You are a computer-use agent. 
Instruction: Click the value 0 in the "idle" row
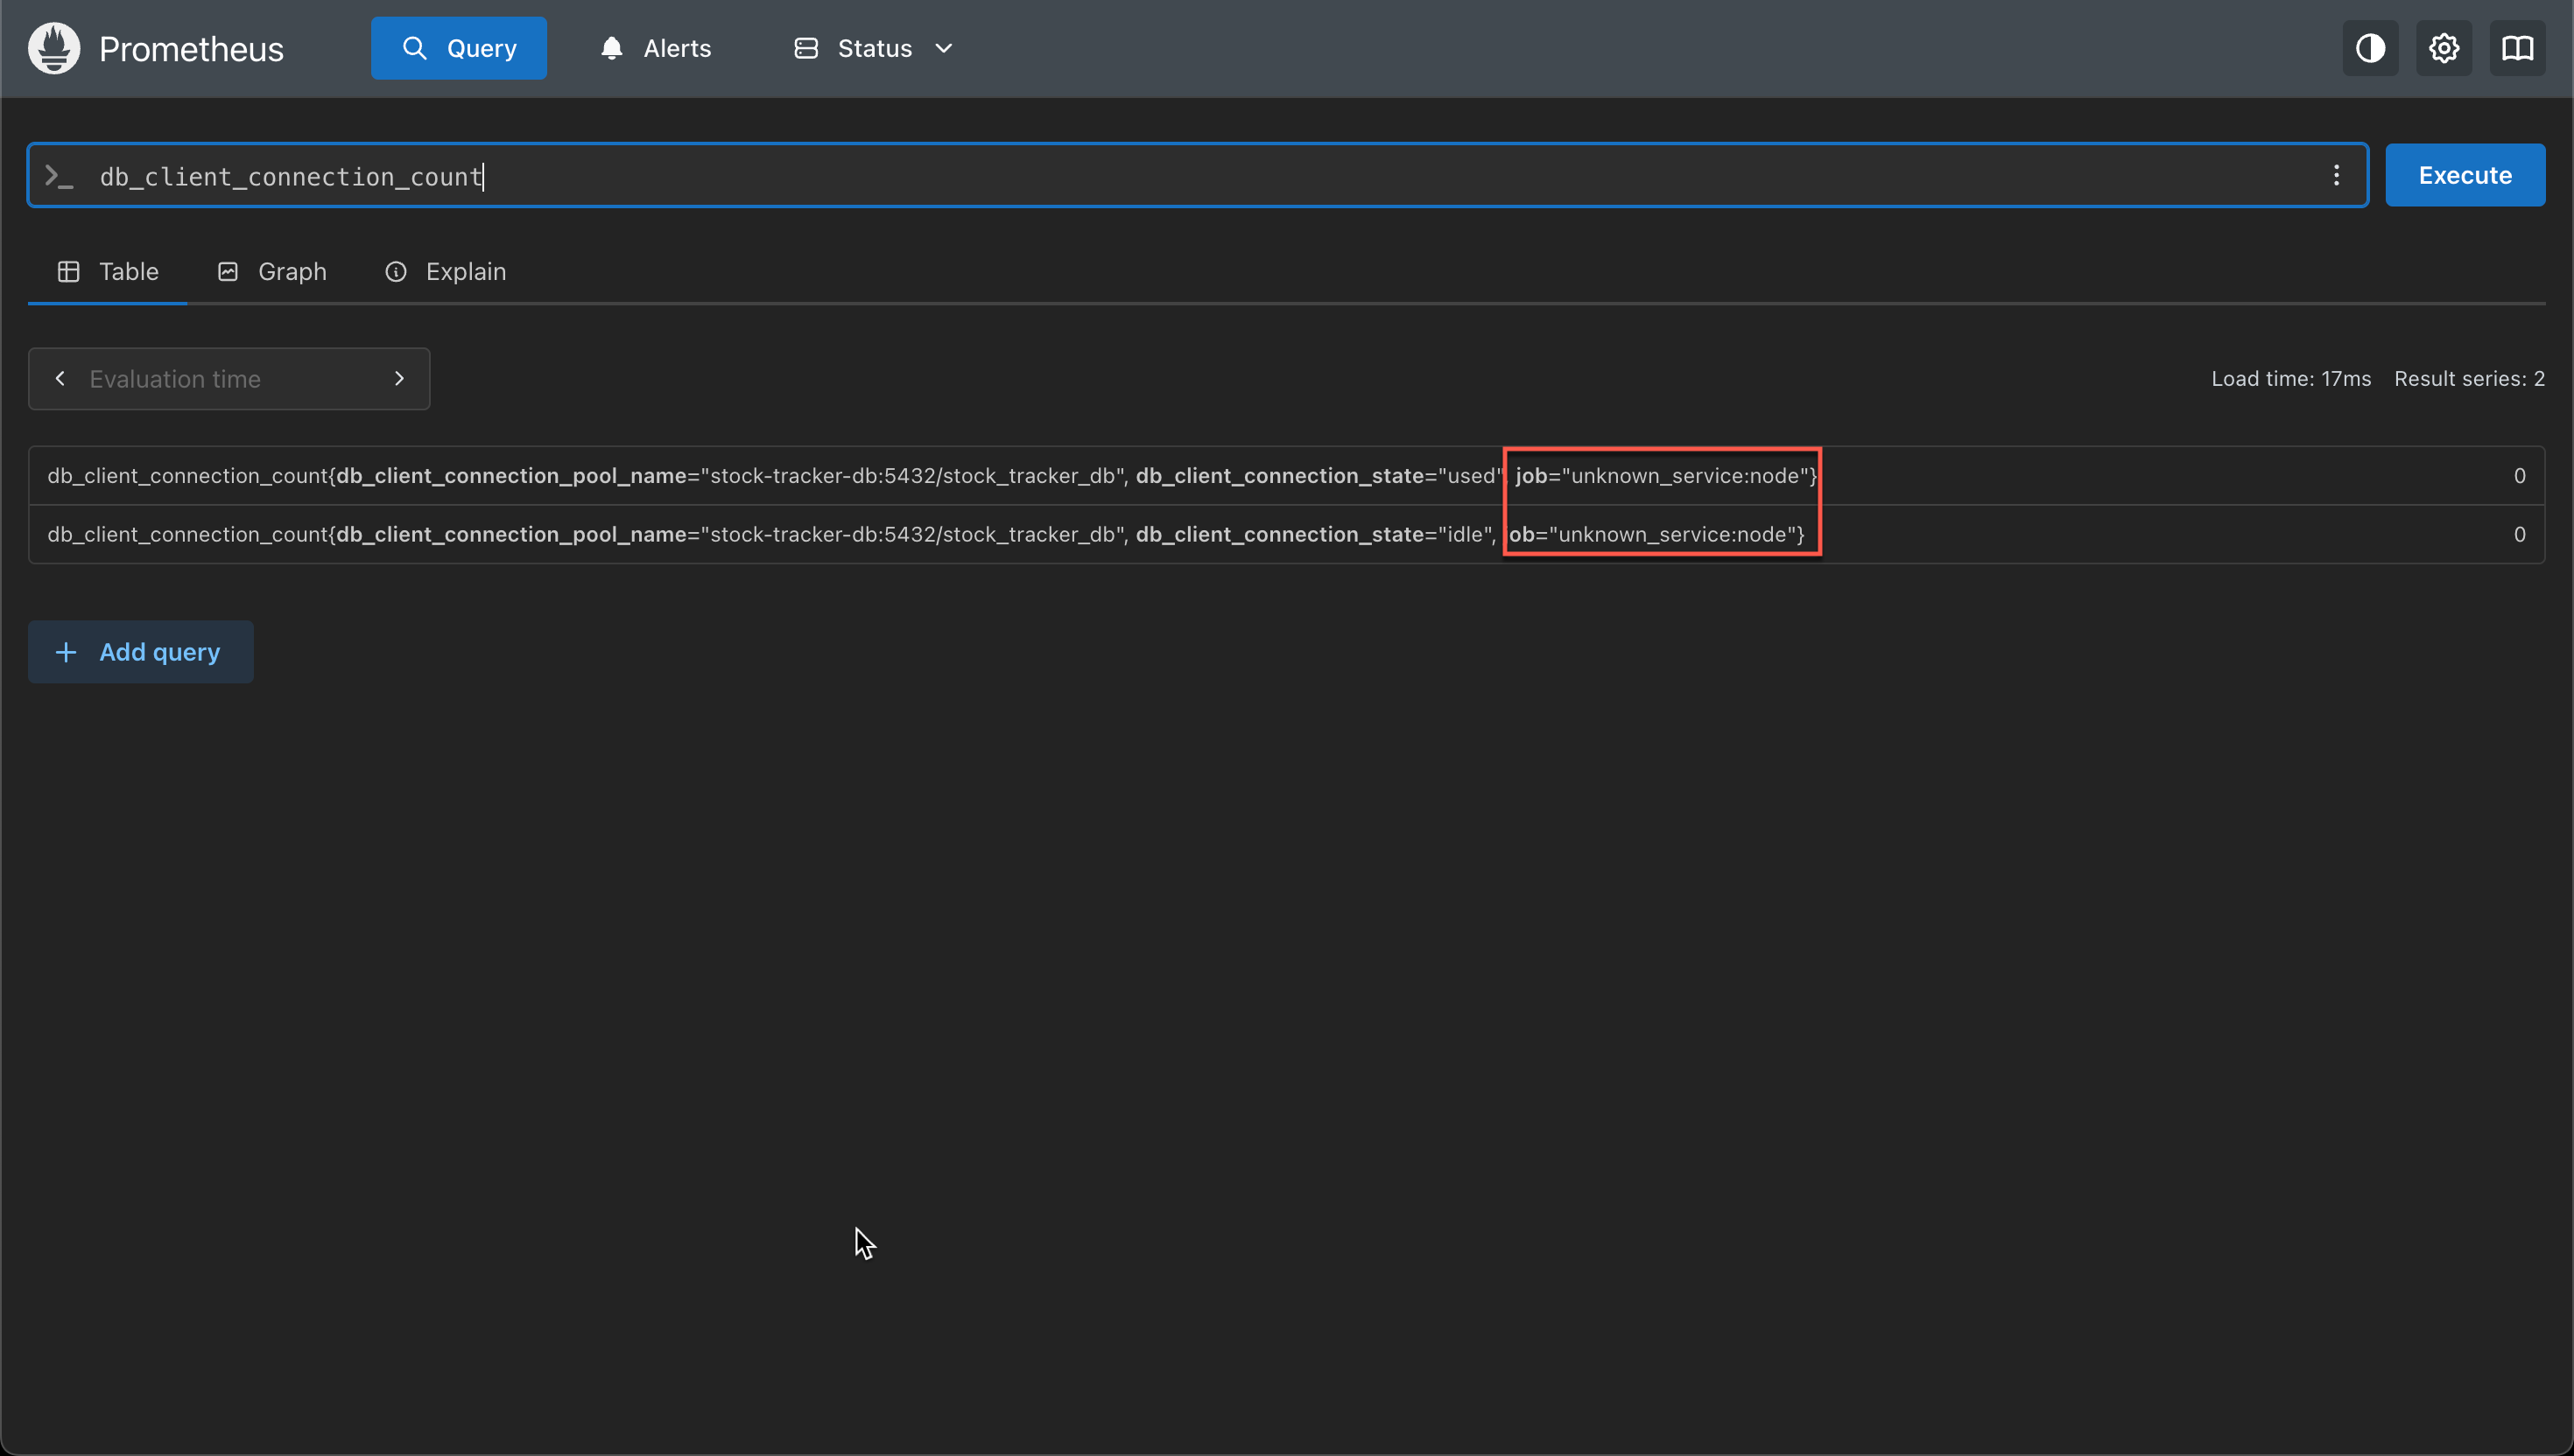click(2519, 535)
